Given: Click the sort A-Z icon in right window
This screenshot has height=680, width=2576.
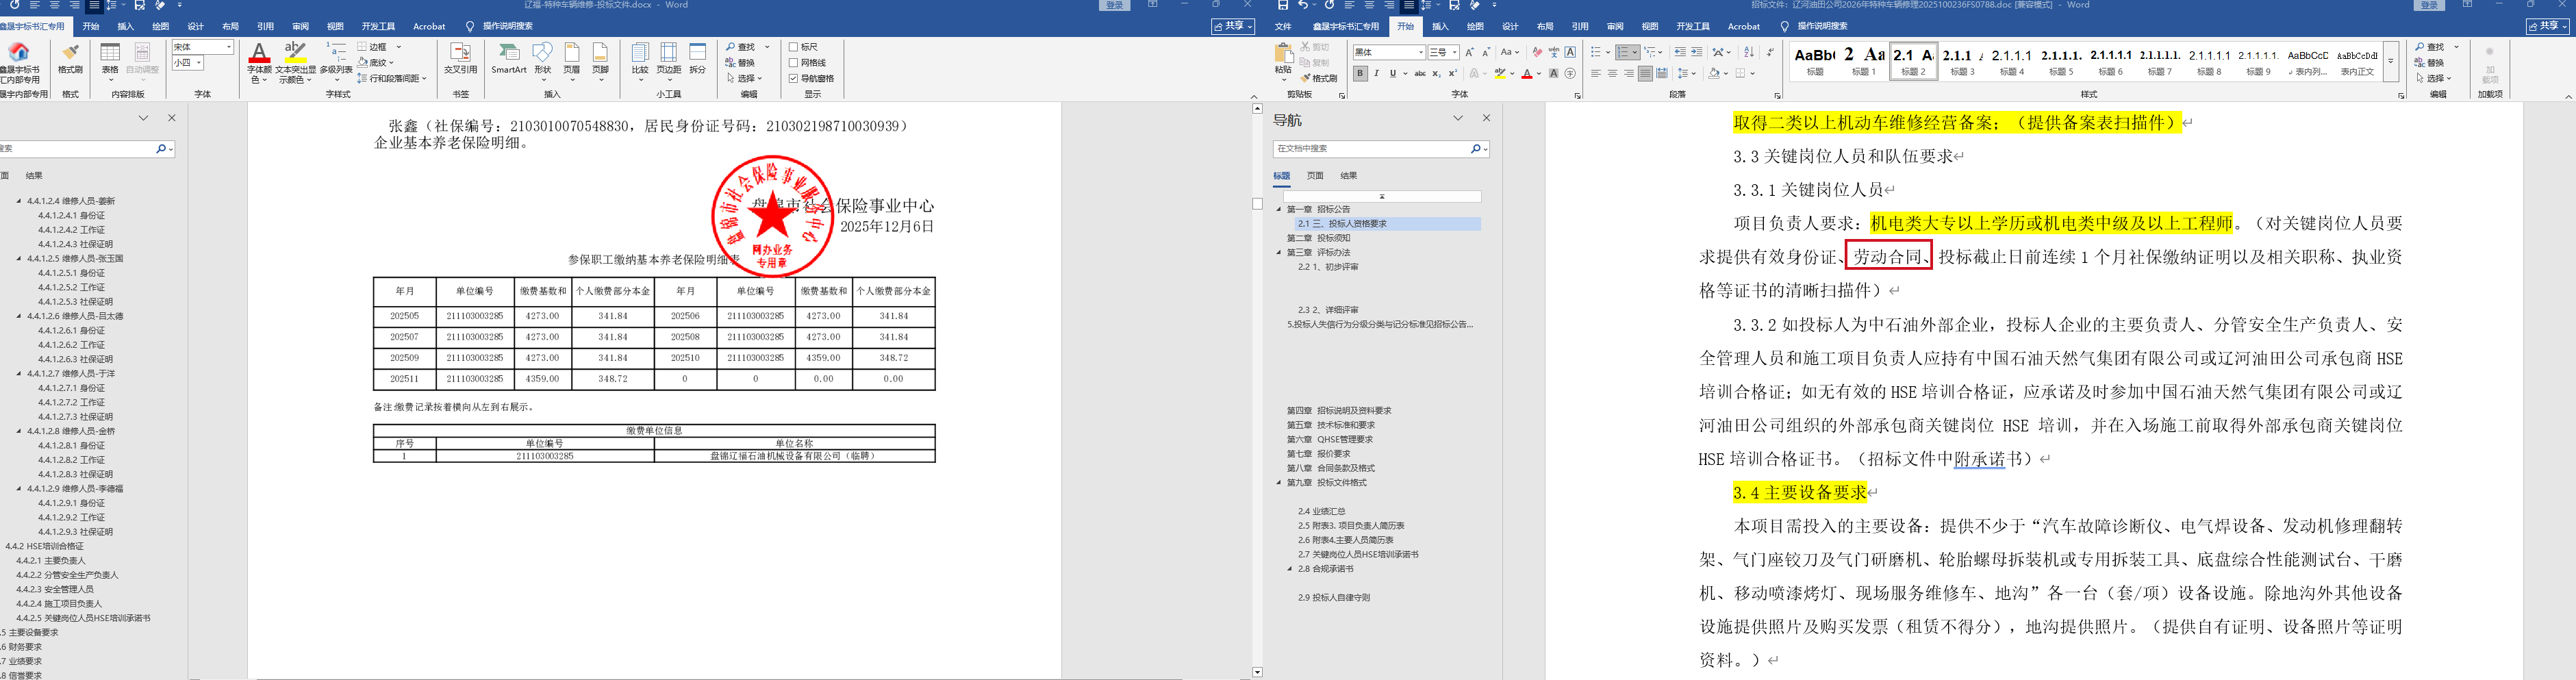Looking at the screenshot, I should pos(1749,52).
